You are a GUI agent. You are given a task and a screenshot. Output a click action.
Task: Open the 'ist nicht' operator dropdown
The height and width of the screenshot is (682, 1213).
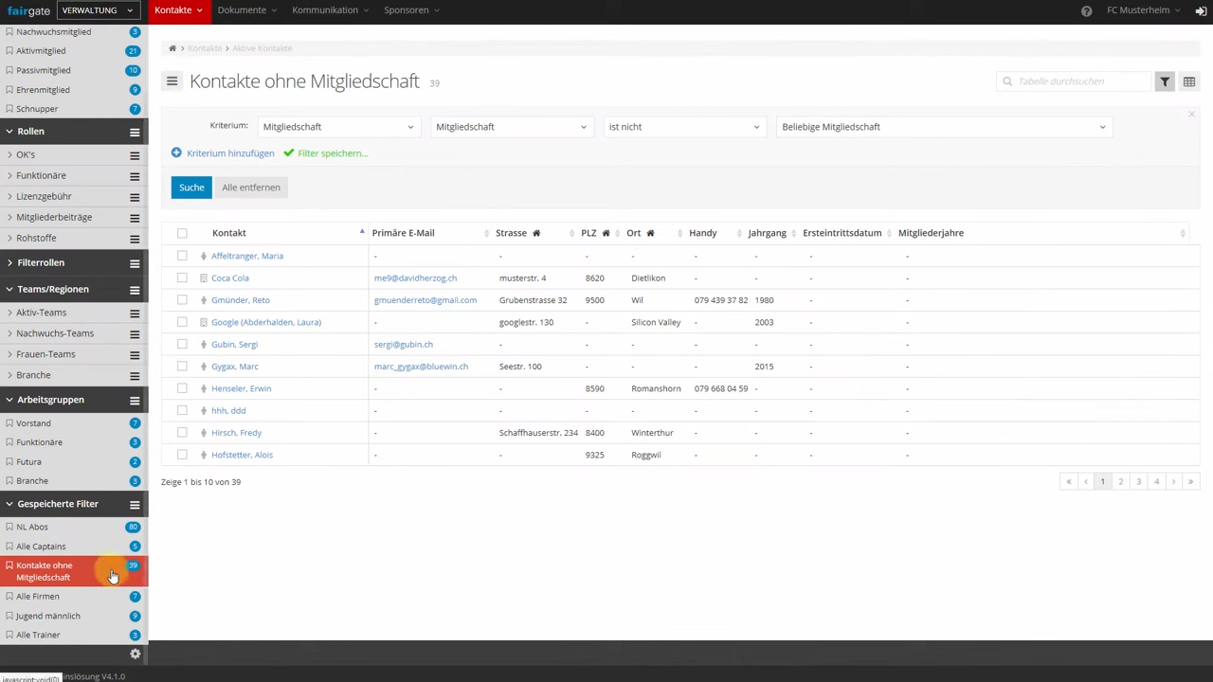[x=684, y=127]
